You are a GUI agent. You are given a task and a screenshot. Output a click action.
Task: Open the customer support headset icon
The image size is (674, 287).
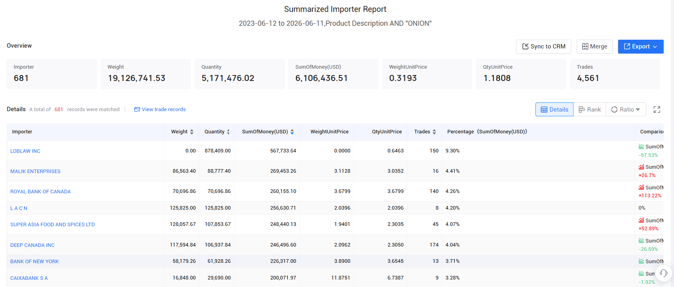point(663,273)
